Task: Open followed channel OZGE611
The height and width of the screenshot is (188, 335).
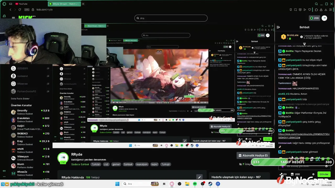Action: [30, 68]
